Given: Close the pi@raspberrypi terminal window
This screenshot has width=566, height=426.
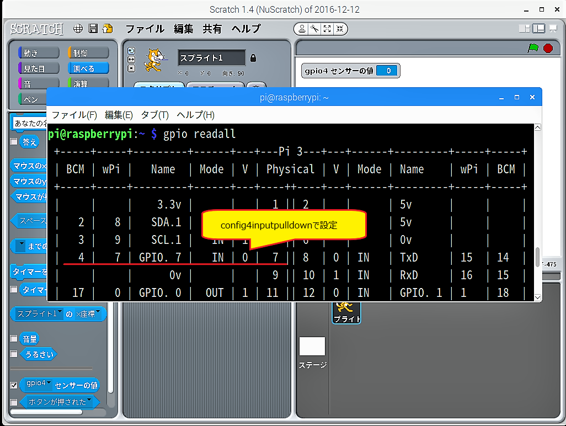Looking at the screenshot, I should tap(532, 98).
